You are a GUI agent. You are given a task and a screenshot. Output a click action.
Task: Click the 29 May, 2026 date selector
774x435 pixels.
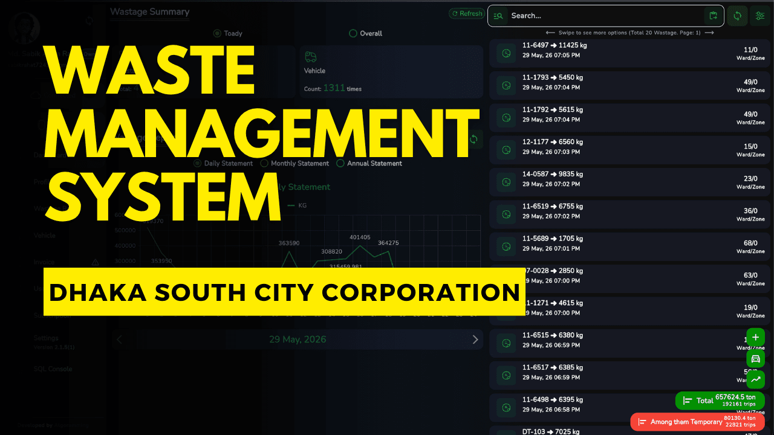coord(298,340)
